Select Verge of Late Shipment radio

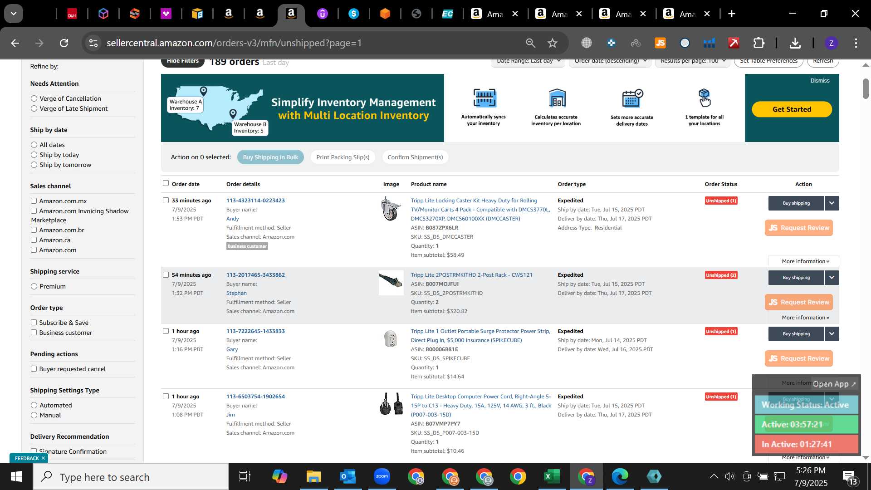point(34,108)
